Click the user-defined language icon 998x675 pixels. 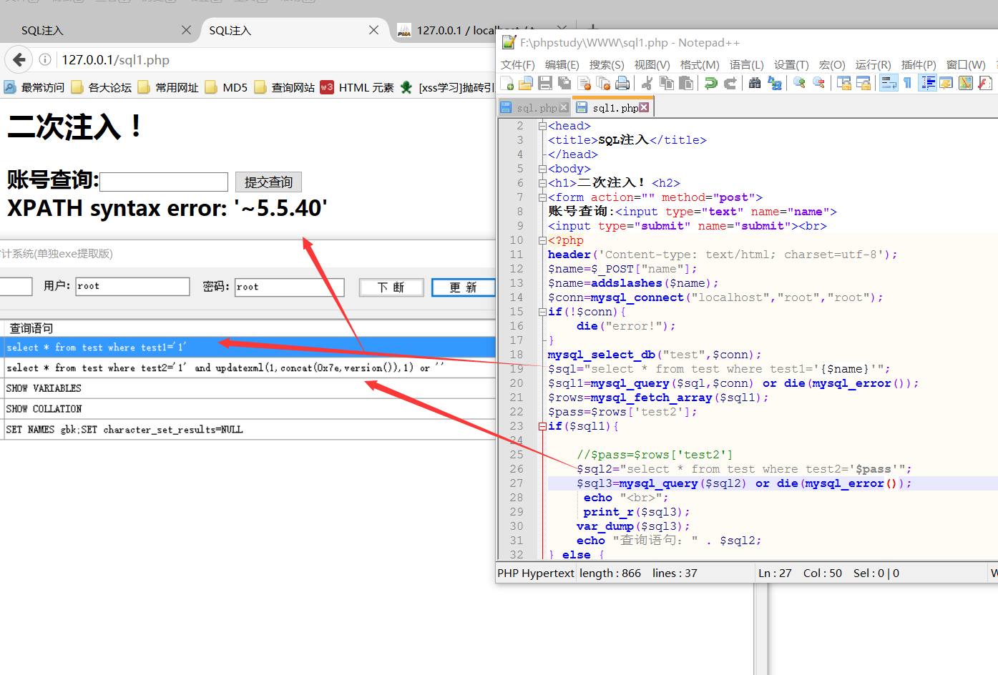coord(946,83)
